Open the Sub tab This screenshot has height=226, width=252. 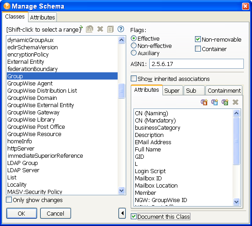point(194,90)
